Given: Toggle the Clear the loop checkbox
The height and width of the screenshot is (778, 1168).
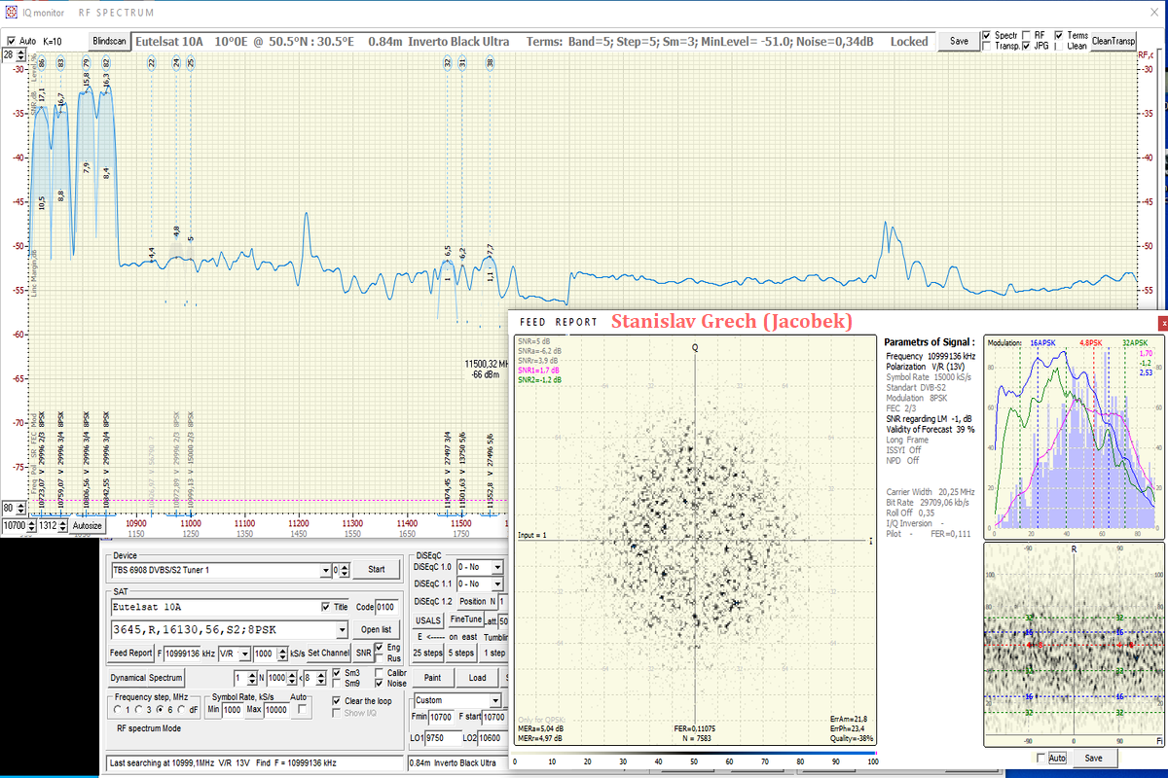Looking at the screenshot, I should 338,701.
